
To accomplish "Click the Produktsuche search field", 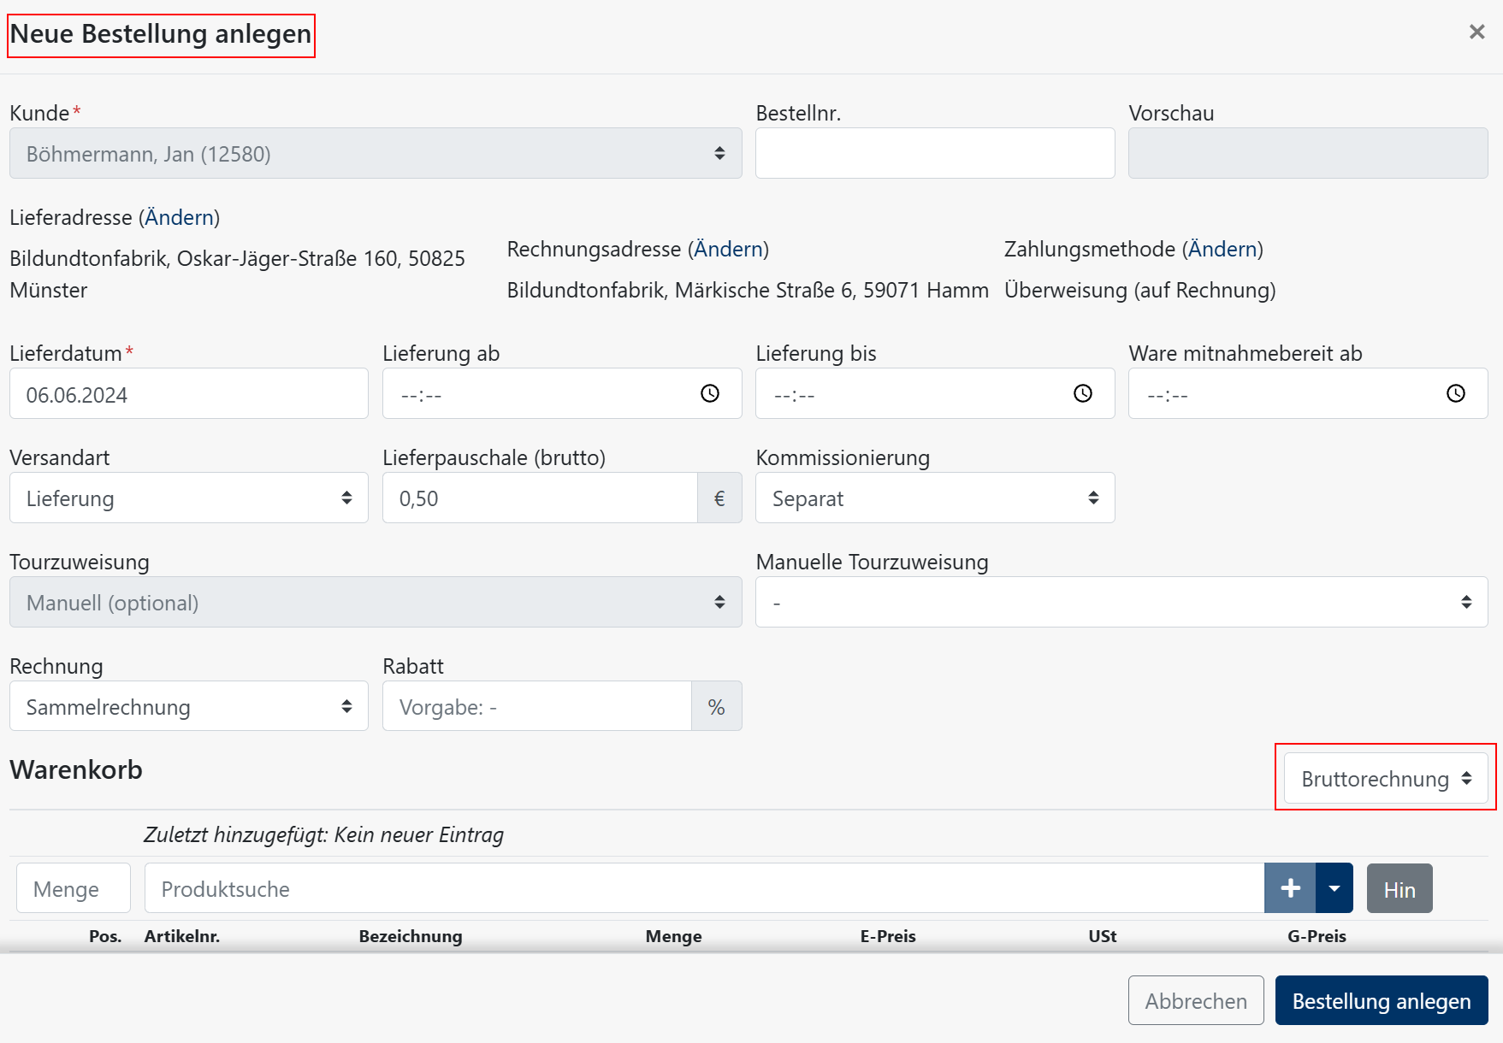I will (x=705, y=888).
